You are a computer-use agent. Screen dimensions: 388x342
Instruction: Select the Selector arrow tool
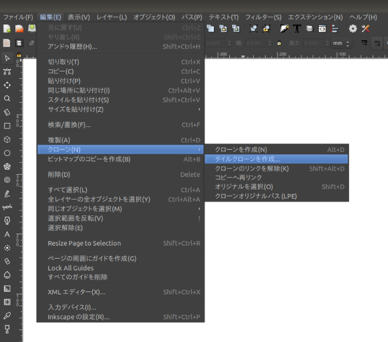(x=7, y=58)
